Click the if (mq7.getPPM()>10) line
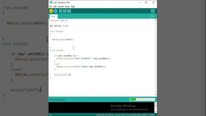This screenshot has width=206, height=116. (67, 56)
